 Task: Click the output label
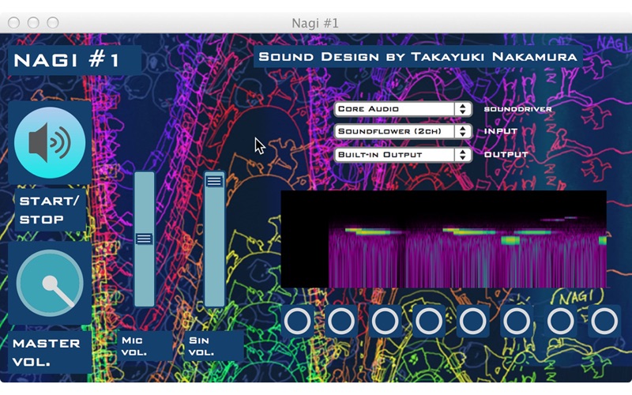[506, 154]
